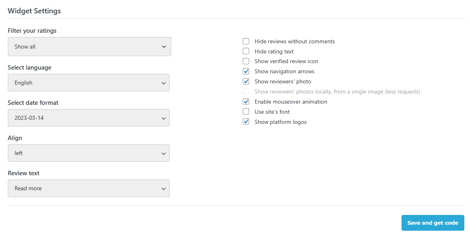
Task: Disable 'Show reviewers' photo'
Action: [246, 81]
